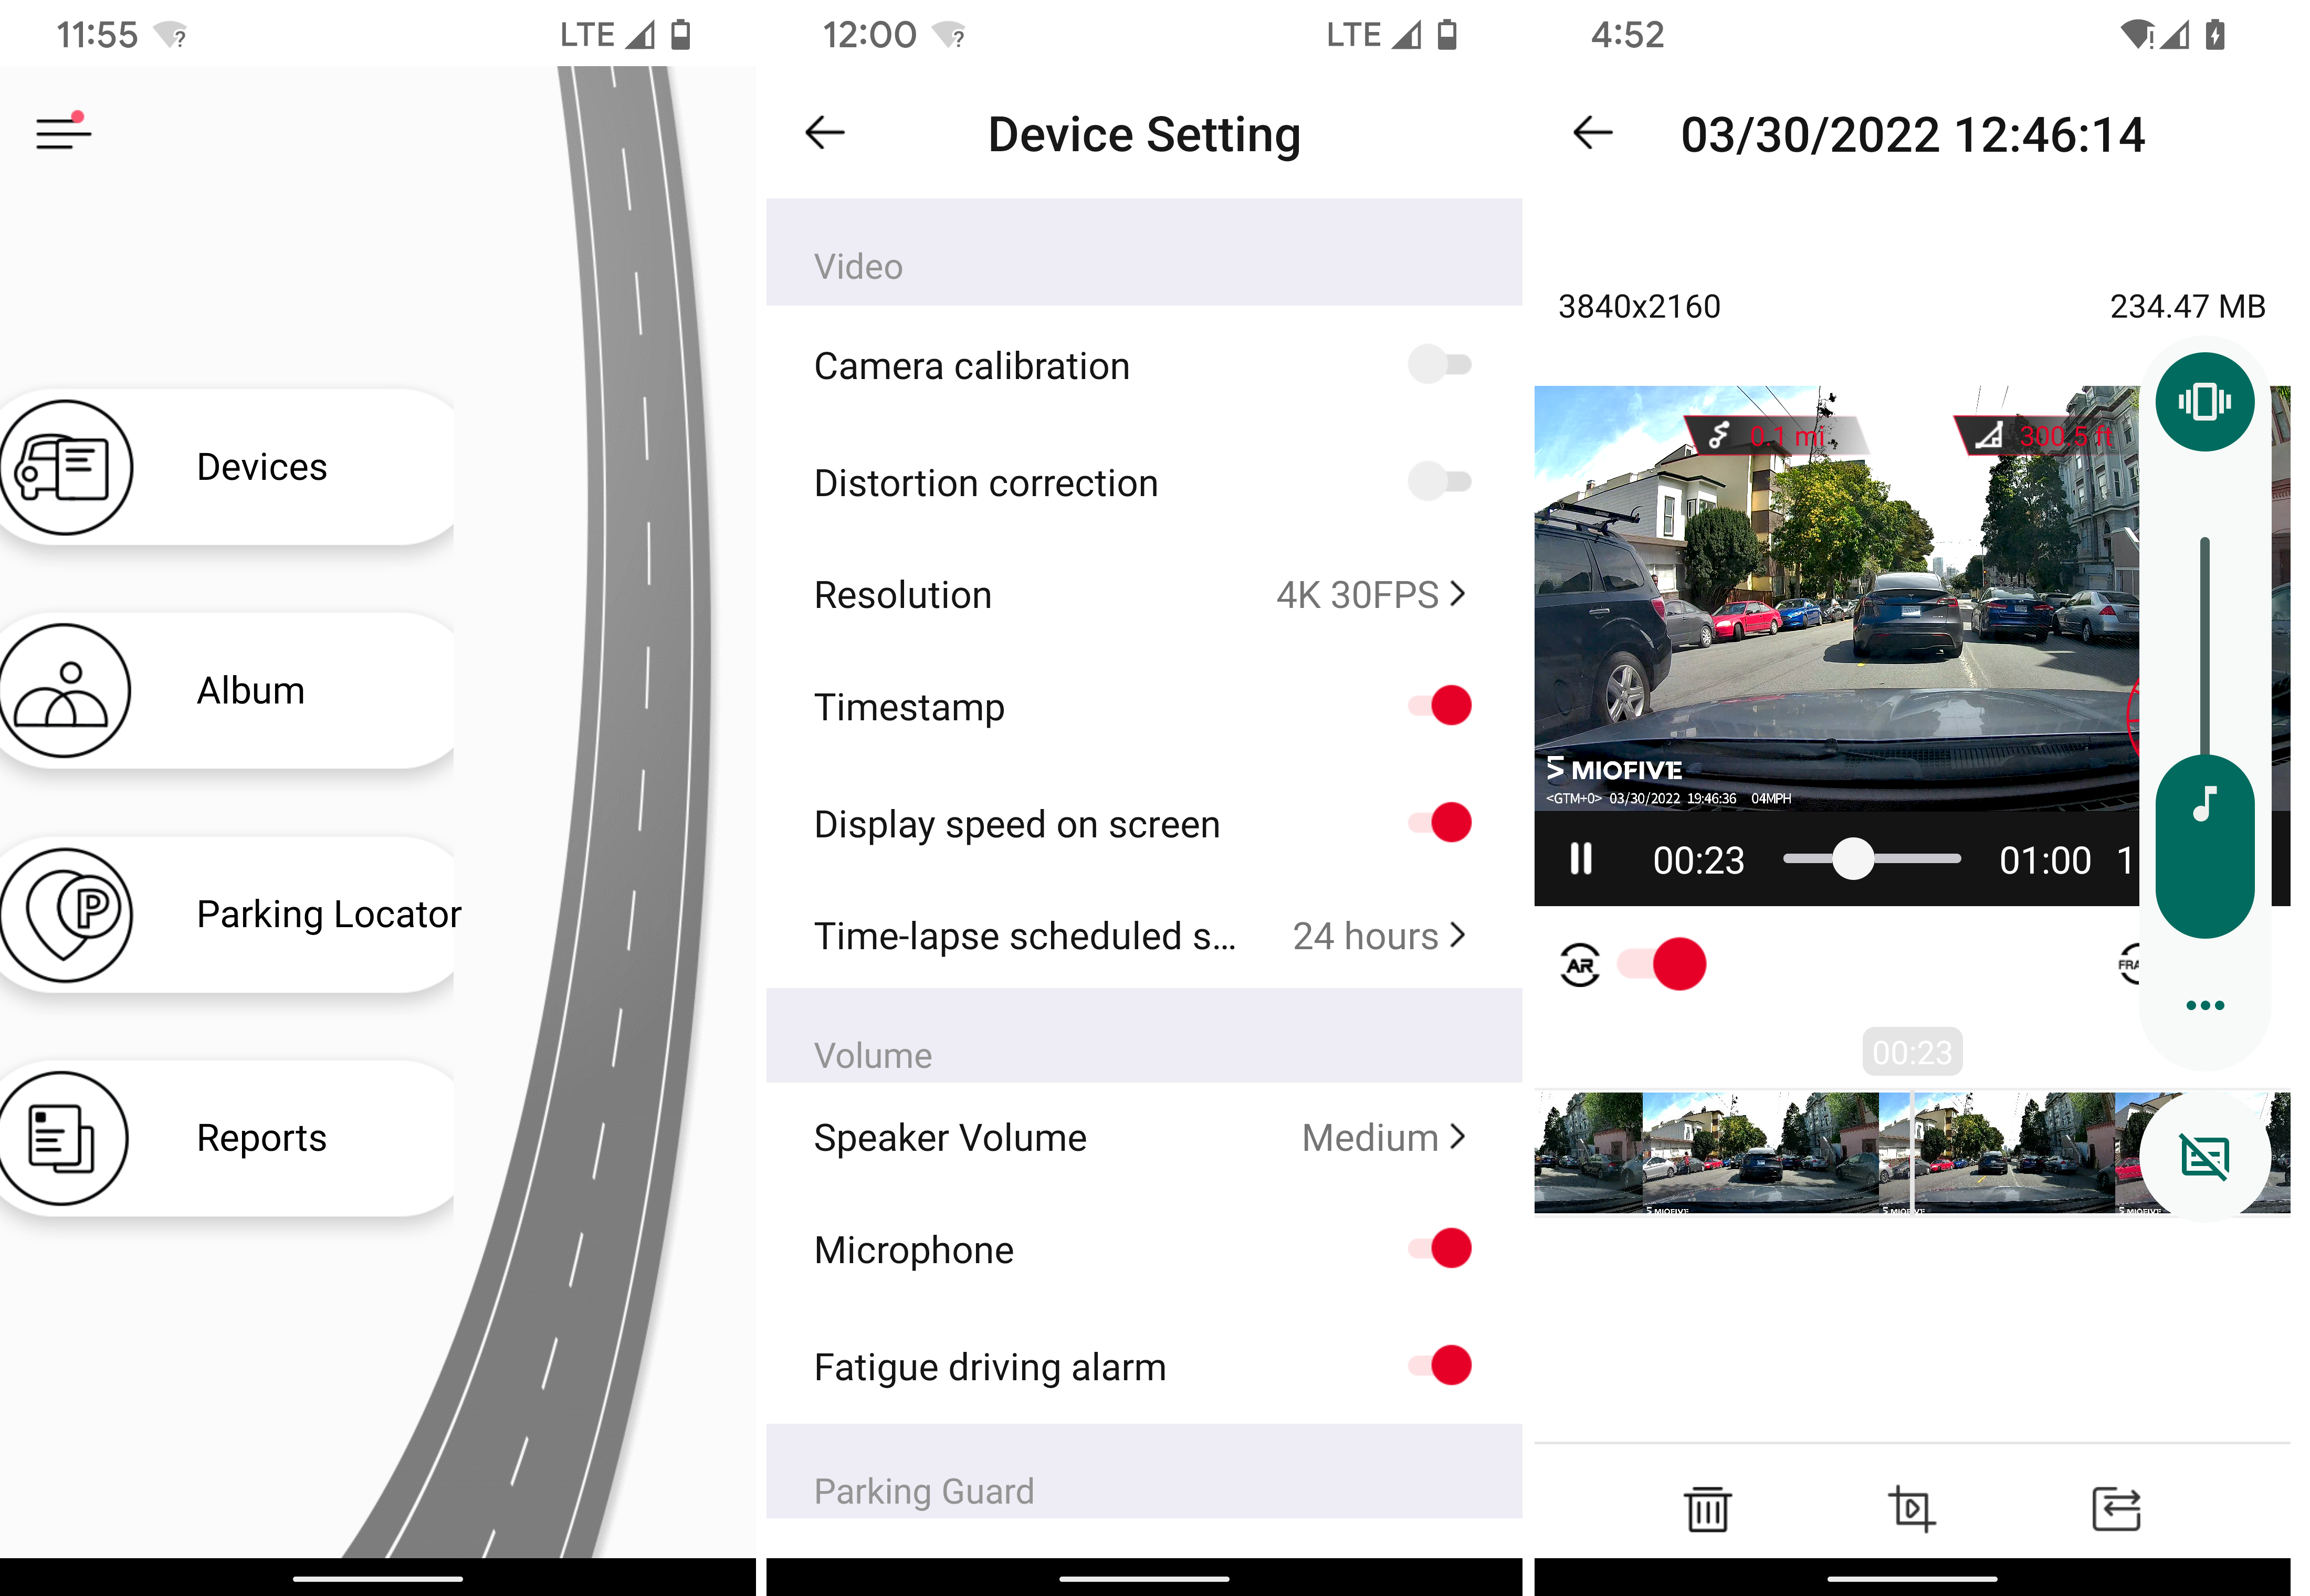Open the Devices card icon
This screenshot has width=2310, height=1596.
point(66,467)
